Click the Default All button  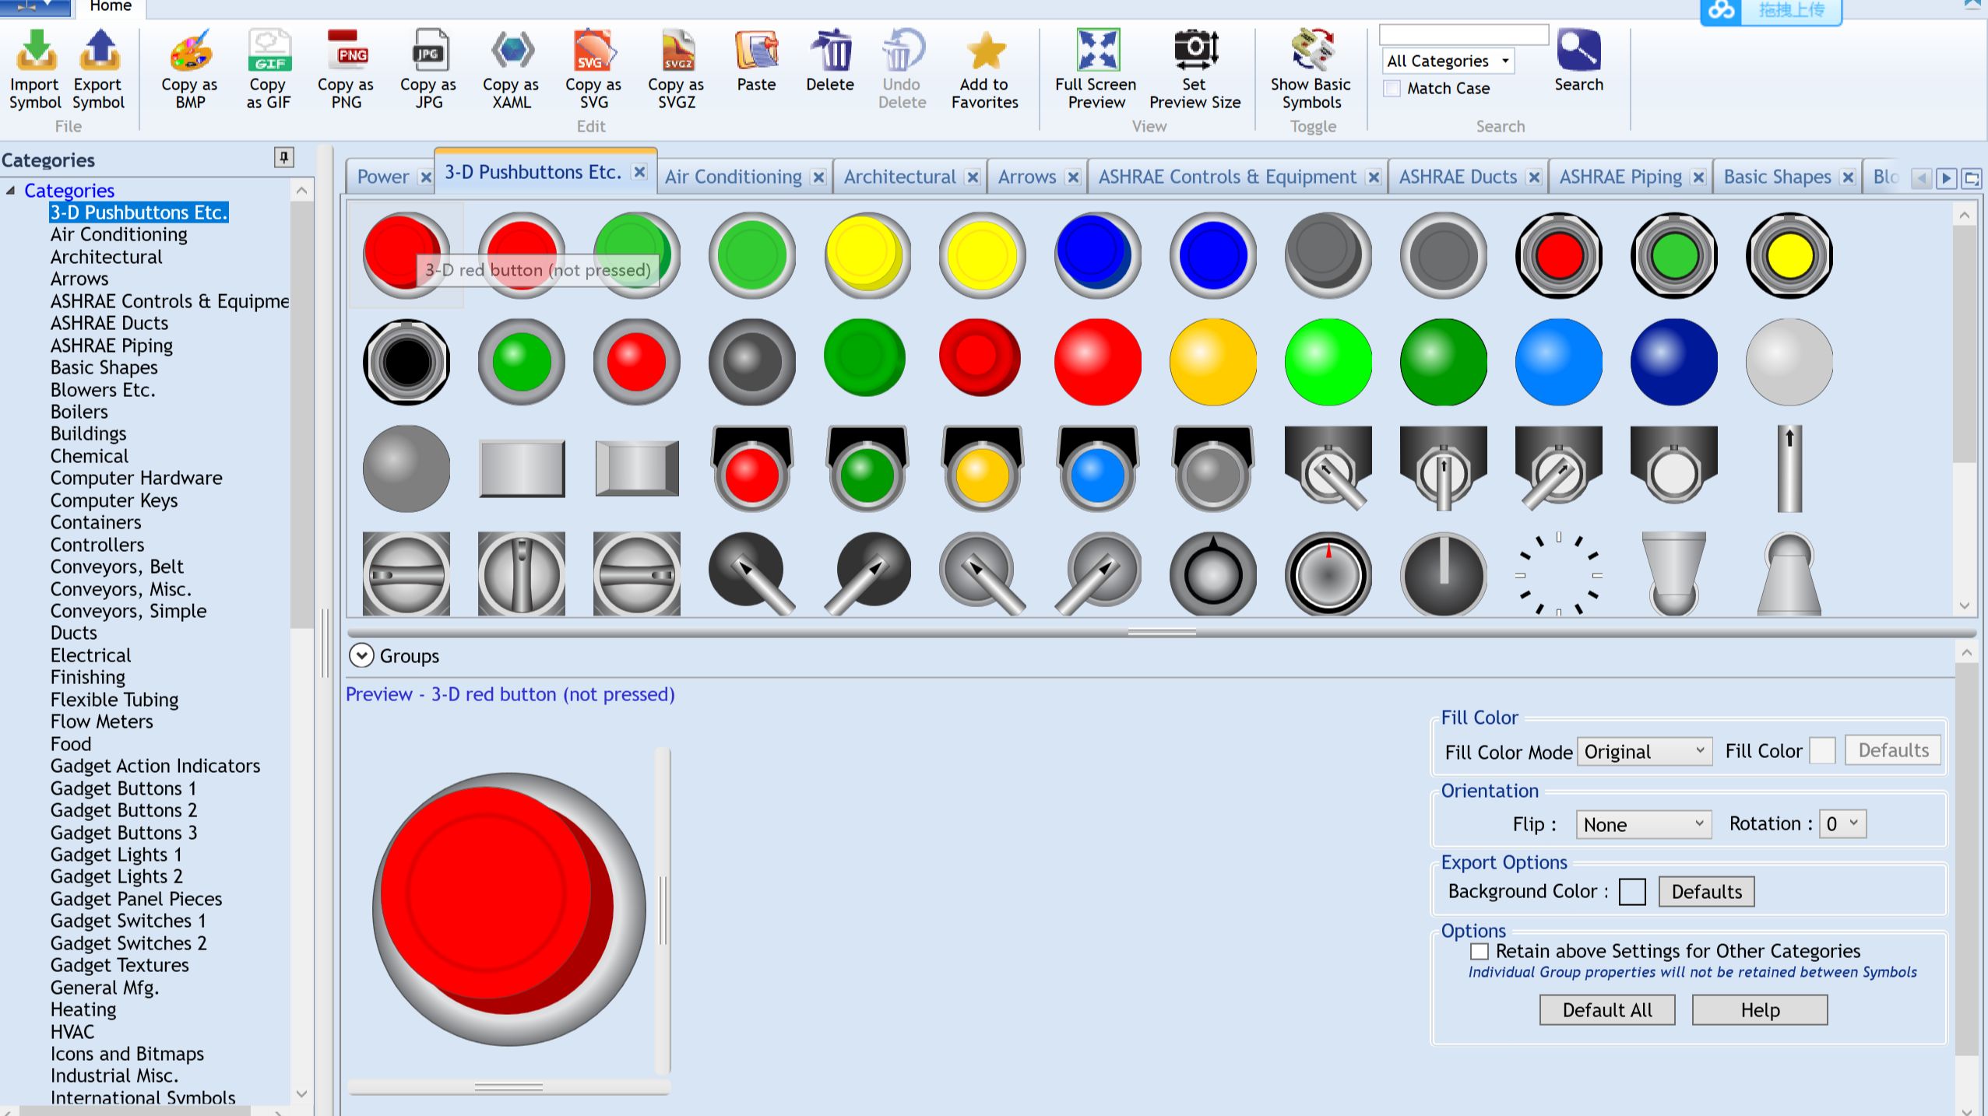[1606, 1009]
